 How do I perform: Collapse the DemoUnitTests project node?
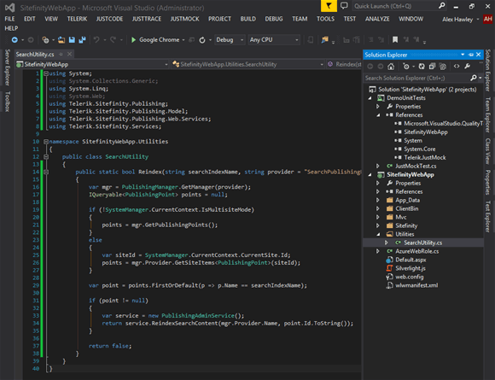tap(370, 98)
